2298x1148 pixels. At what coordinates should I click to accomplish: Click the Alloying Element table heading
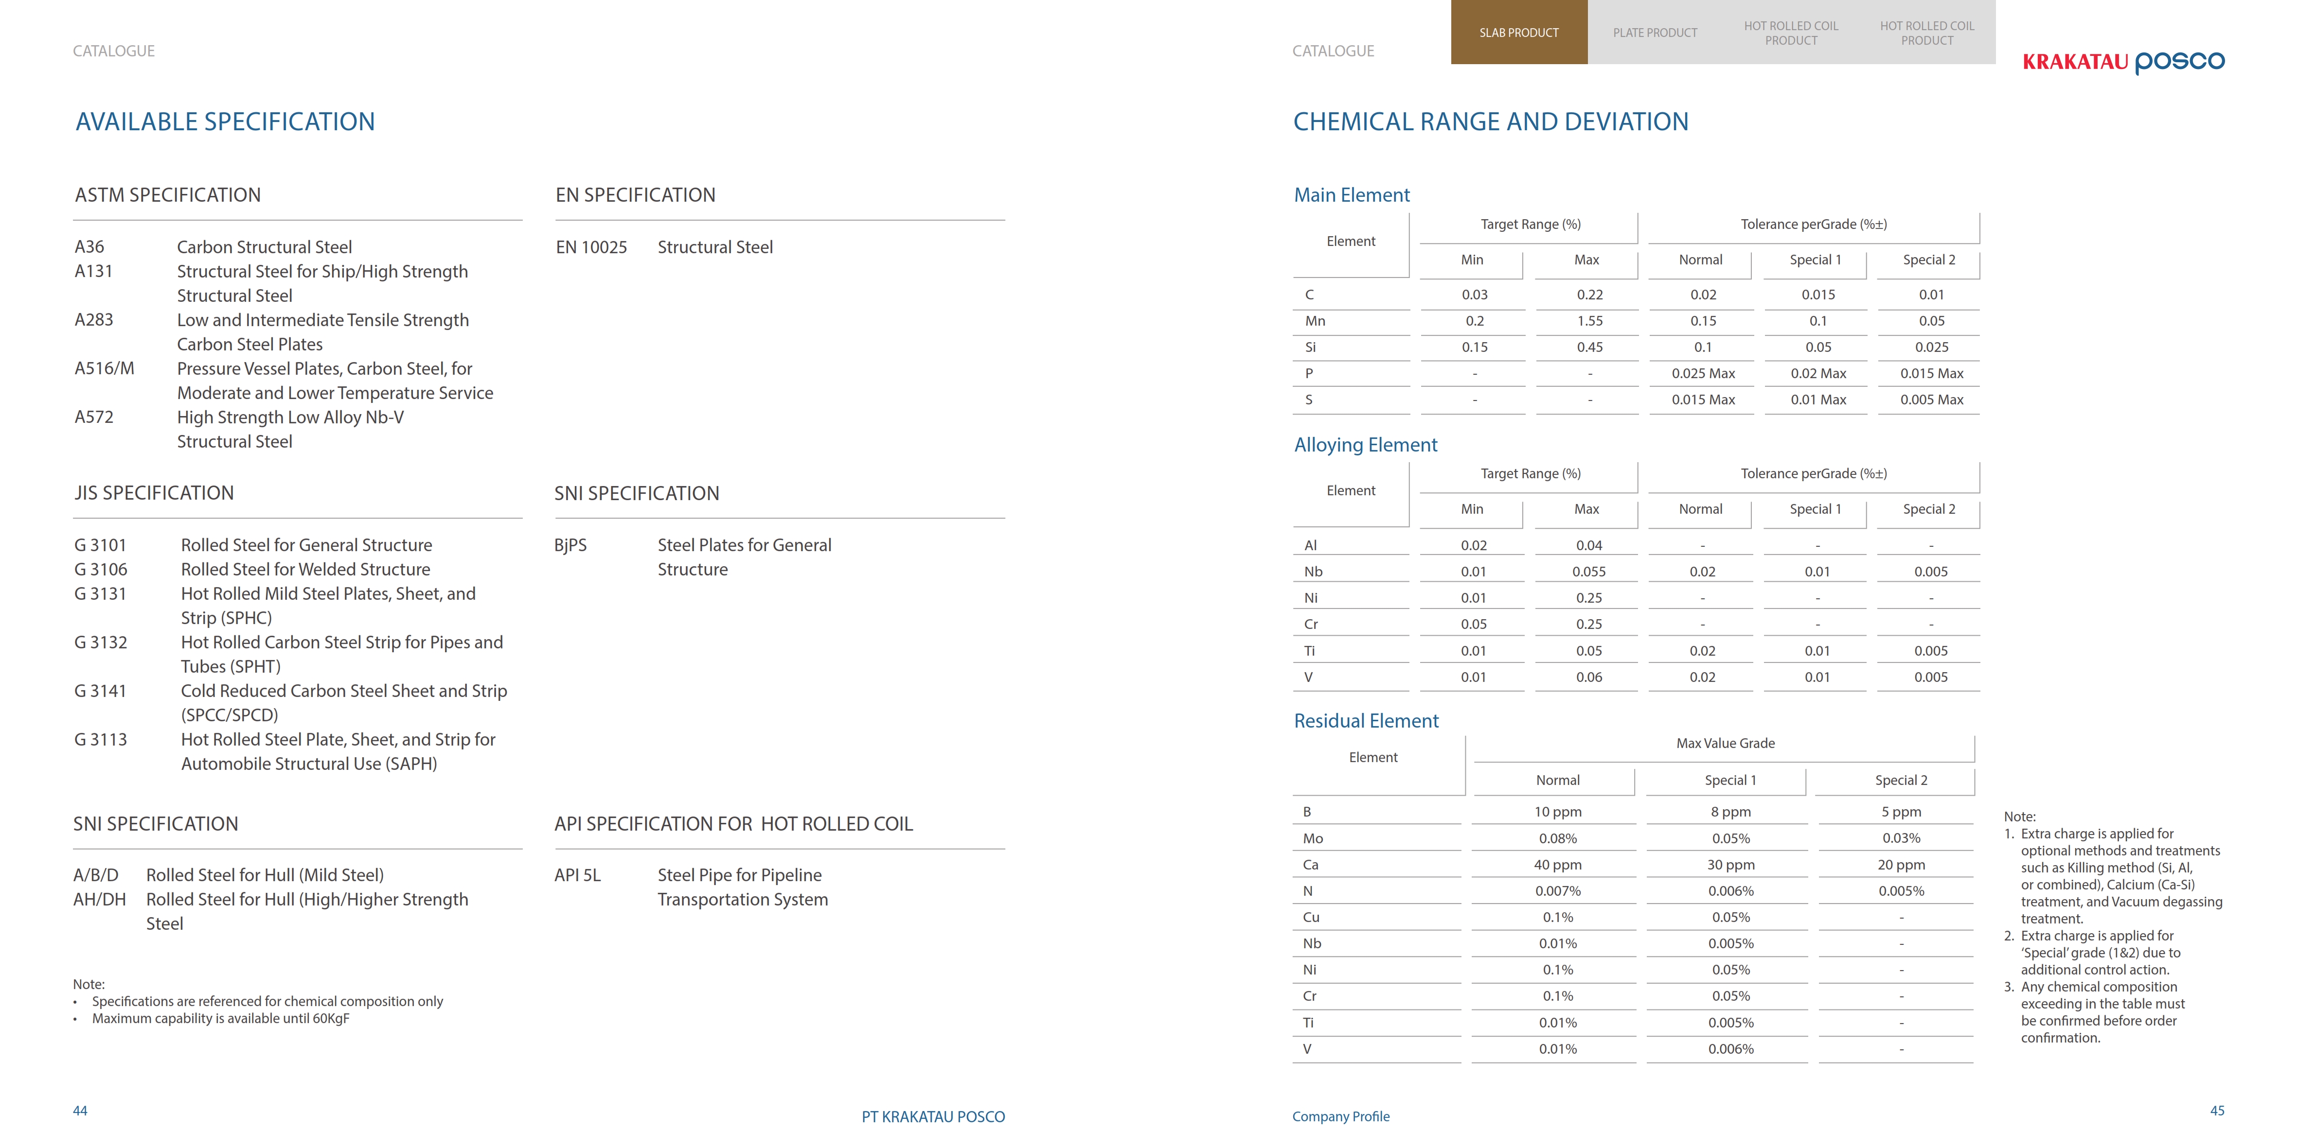(1365, 445)
